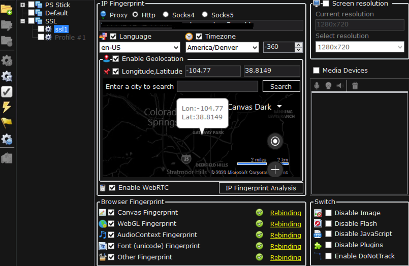Viewport: 409px width, 266px height.
Task: Toggle the Canvas Fingerprint checkbox
Action: pos(111,213)
